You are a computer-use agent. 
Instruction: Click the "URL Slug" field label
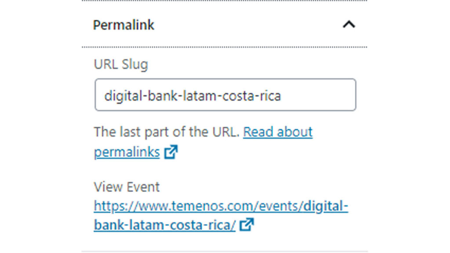tap(121, 65)
